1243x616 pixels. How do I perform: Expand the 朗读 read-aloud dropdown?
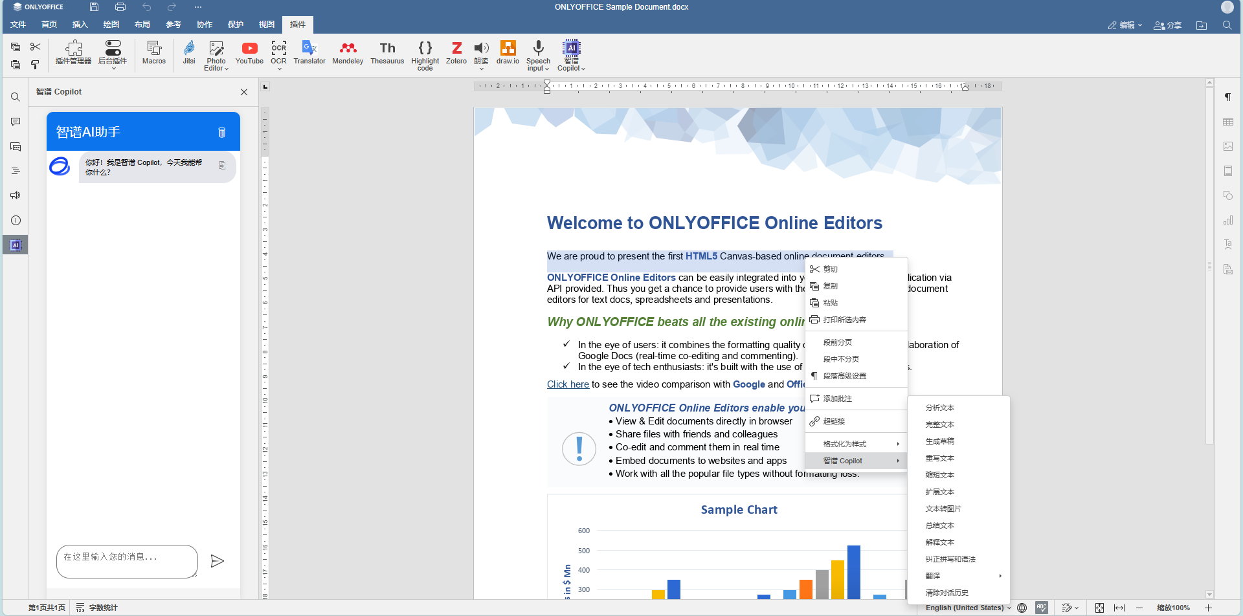click(x=481, y=69)
